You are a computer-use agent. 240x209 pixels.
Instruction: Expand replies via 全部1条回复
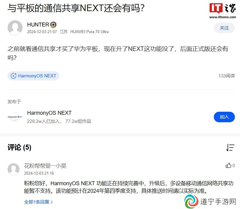coord(36,202)
